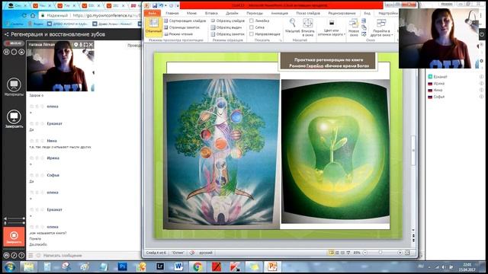
Task: Open Материалы panel in conference sidebar
Action: pyautogui.click(x=14, y=87)
